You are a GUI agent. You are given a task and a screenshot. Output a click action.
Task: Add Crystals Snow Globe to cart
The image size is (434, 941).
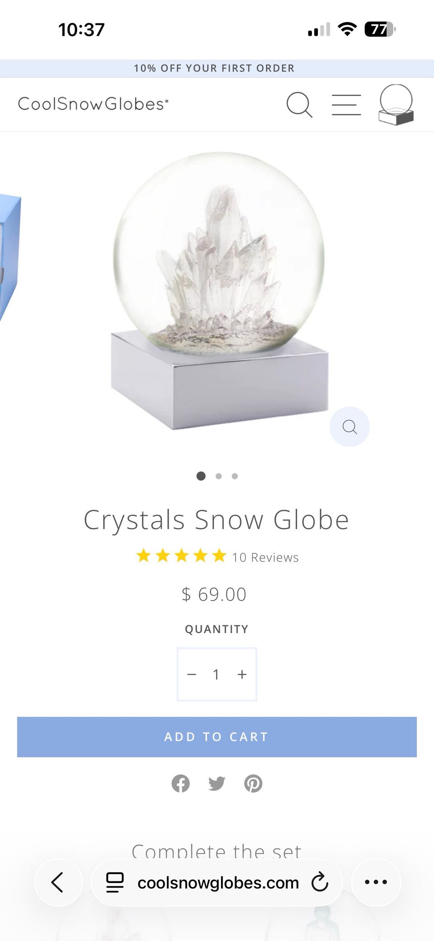217,737
